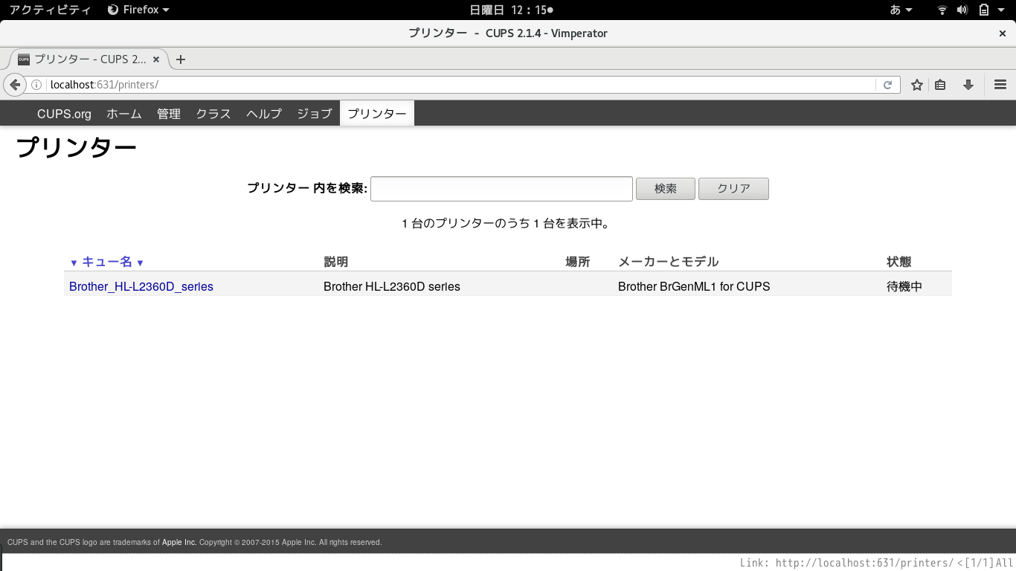Open the downloads arrow icon
Viewport: 1016px width, 571px height.
[x=968, y=85]
